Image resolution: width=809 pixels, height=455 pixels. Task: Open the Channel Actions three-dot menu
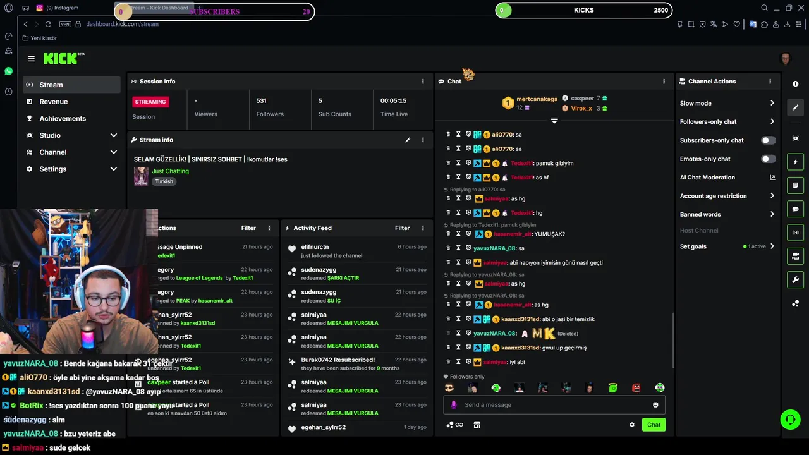pos(770,82)
